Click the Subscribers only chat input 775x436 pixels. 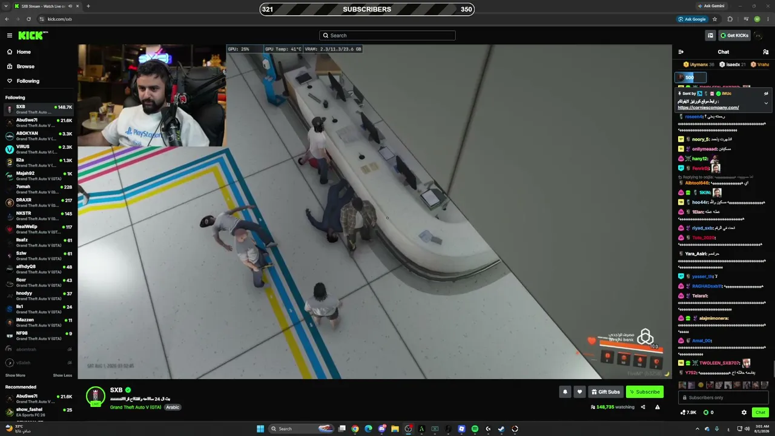point(724,398)
